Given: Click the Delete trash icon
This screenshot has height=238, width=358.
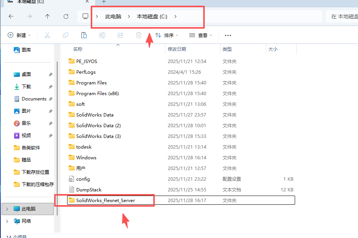Looking at the screenshot, I should (138, 35).
